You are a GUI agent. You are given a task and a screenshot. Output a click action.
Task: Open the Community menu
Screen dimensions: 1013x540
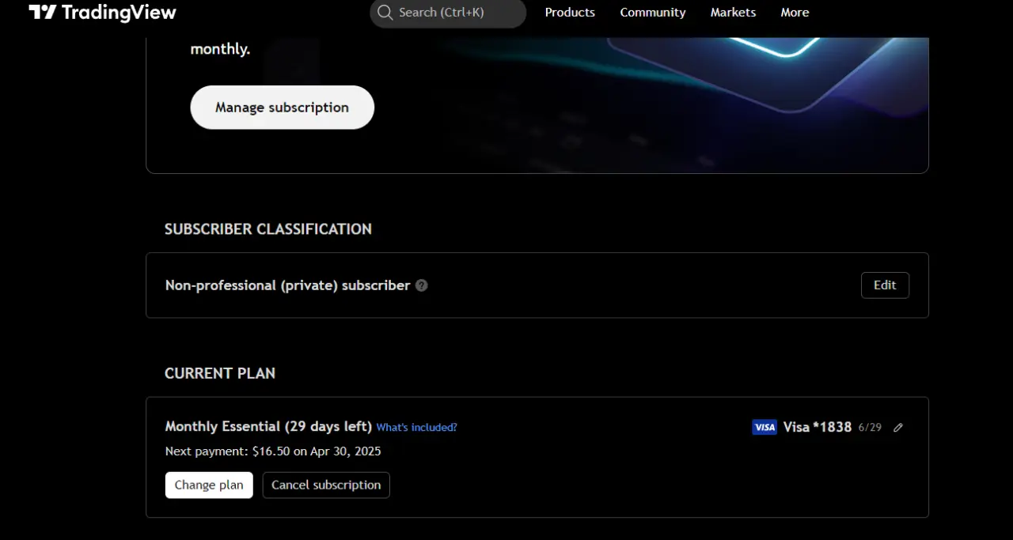[653, 13]
